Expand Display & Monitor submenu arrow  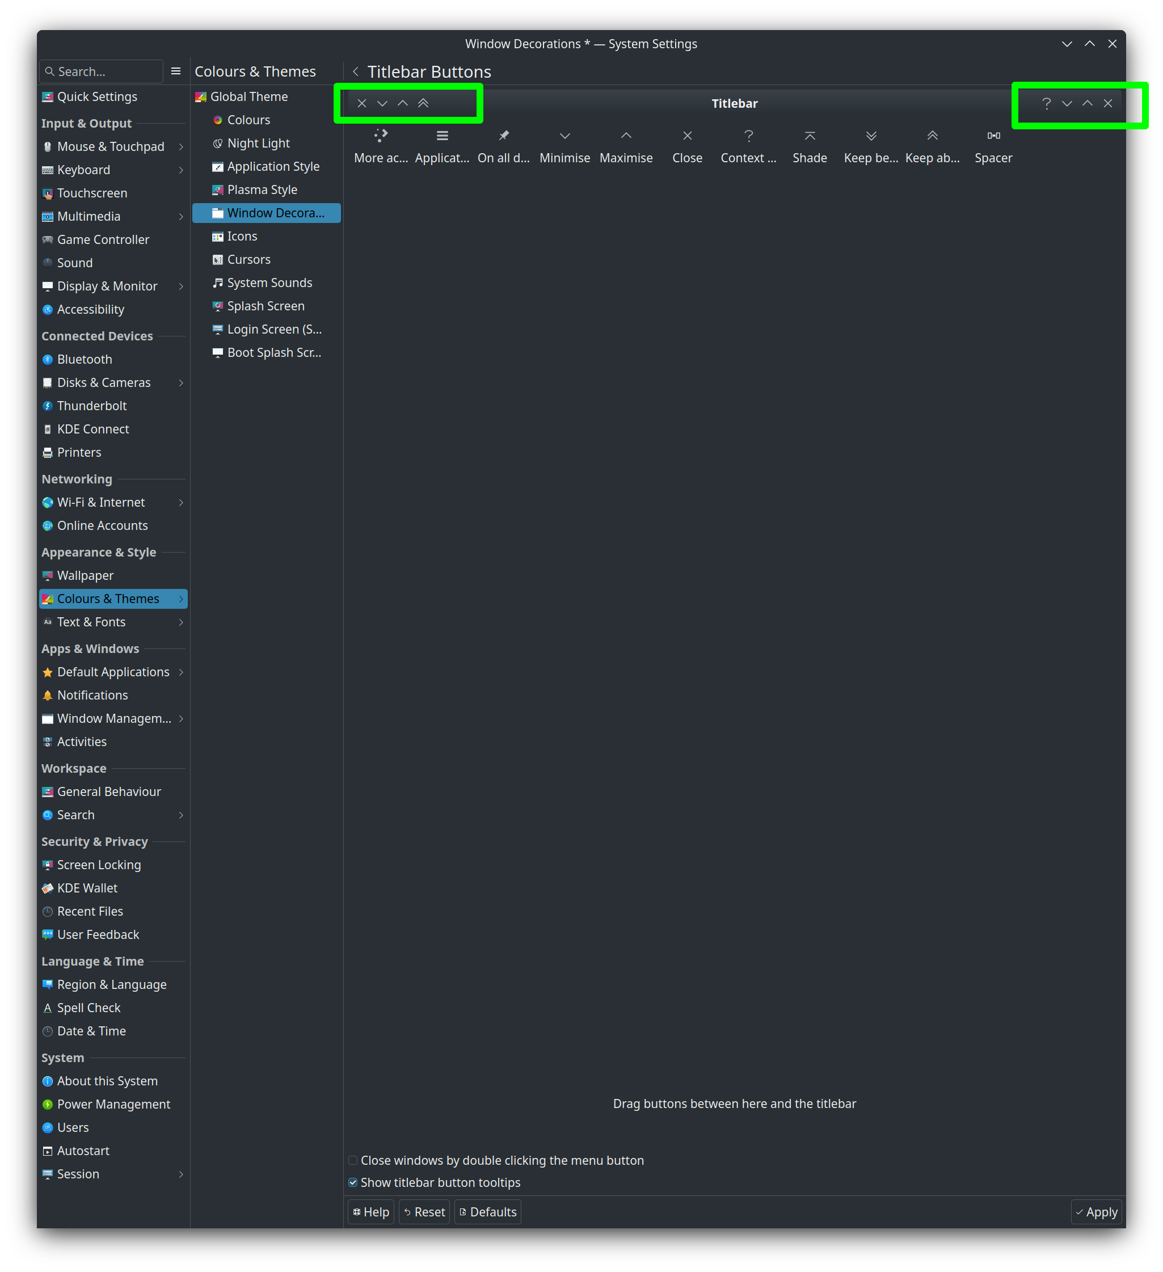[181, 287]
